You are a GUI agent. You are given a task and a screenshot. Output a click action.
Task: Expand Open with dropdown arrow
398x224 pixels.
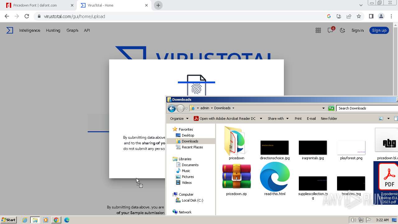pyautogui.click(x=261, y=119)
